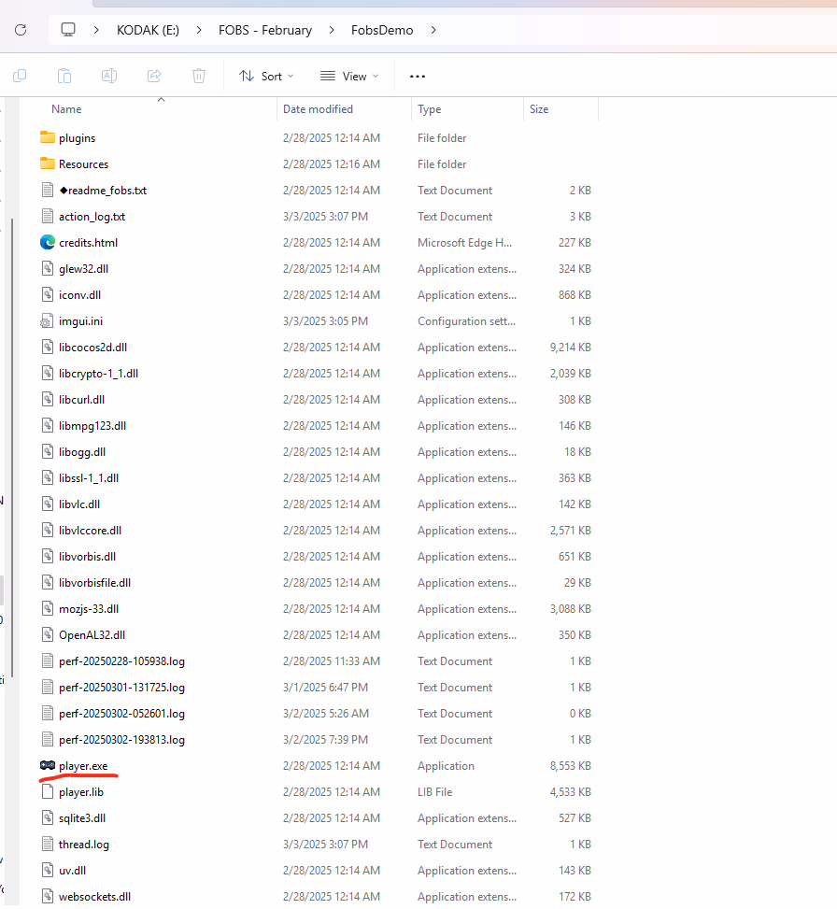Screen dimensions: 837x909
Task: Select the action_log.txt file
Action: (x=92, y=217)
